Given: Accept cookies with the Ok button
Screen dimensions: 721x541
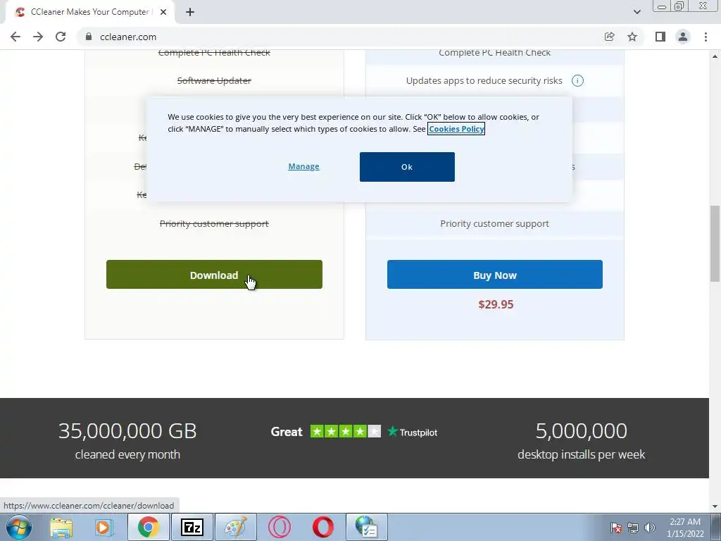Looking at the screenshot, I should pos(407,166).
